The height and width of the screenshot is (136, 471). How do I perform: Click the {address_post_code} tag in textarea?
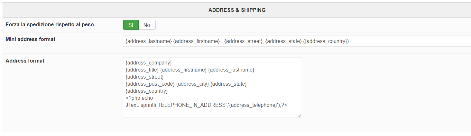click(x=150, y=84)
